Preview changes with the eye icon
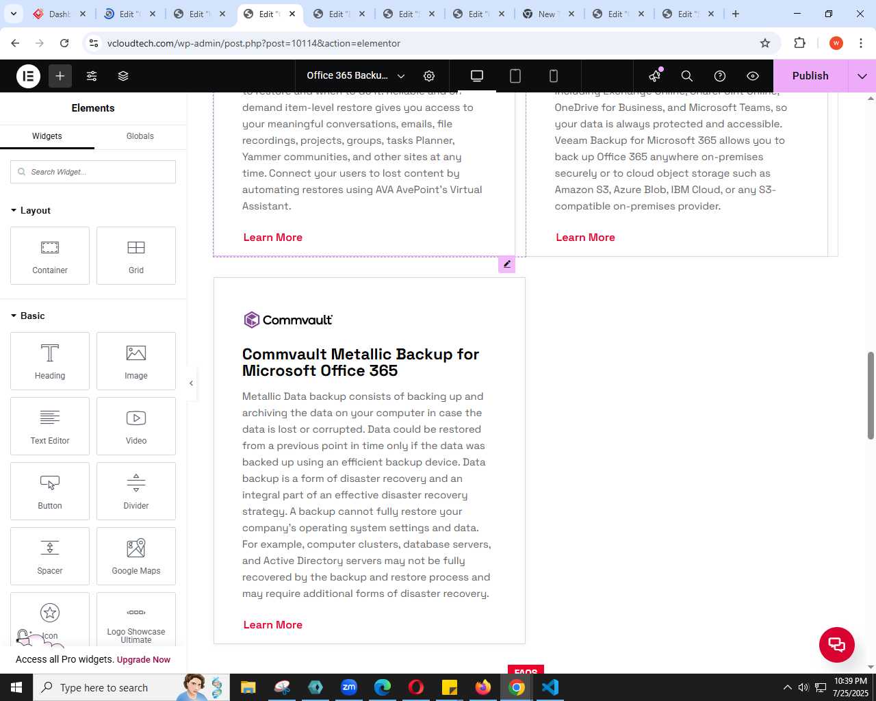 tap(753, 76)
